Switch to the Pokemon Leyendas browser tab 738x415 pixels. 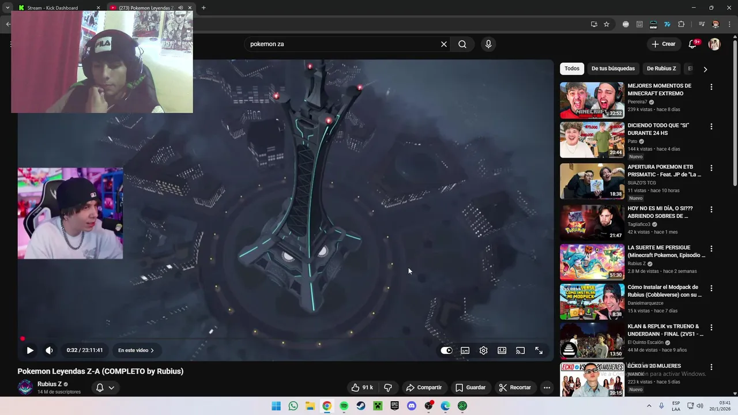coord(146,8)
